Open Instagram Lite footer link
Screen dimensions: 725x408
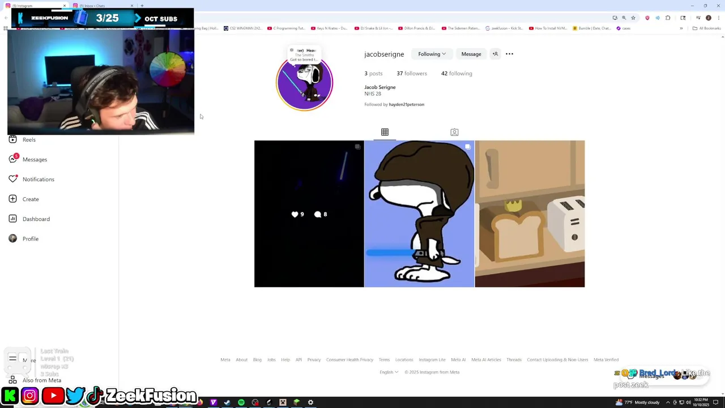coord(432,359)
